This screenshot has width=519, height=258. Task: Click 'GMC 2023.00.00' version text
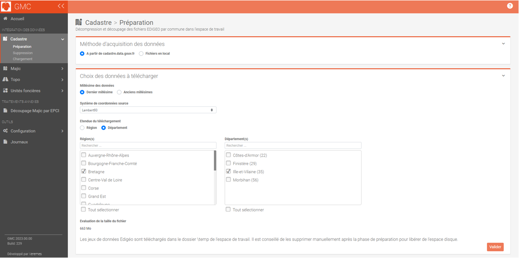(x=19, y=239)
